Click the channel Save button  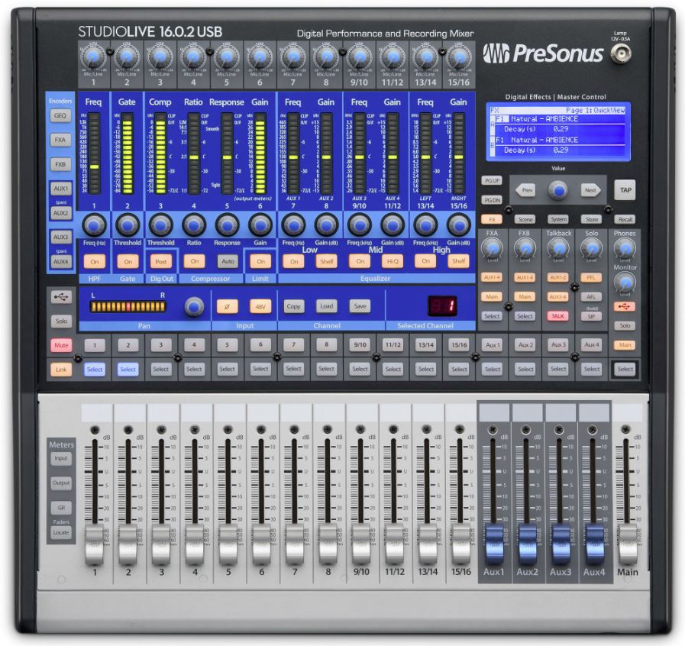pyautogui.click(x=360, y=306)
